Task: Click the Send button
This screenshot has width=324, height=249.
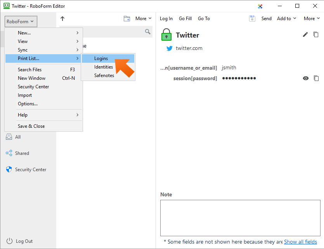Action: (266, 19)
